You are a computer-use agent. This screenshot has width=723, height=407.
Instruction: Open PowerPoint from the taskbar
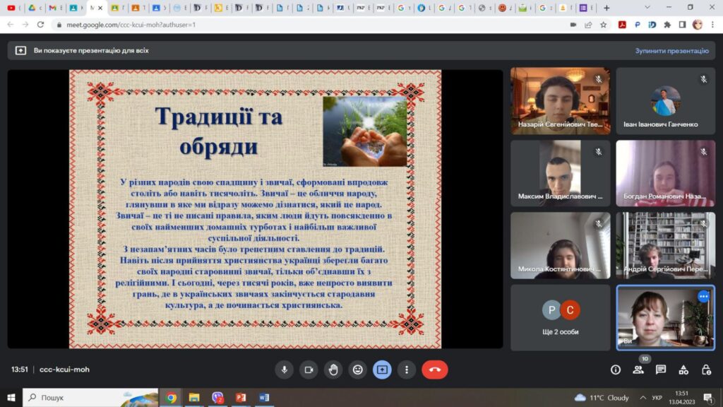[x=241, y=398]
